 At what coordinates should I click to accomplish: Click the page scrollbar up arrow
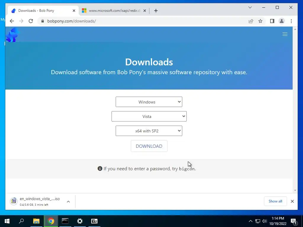coord(295,29)
